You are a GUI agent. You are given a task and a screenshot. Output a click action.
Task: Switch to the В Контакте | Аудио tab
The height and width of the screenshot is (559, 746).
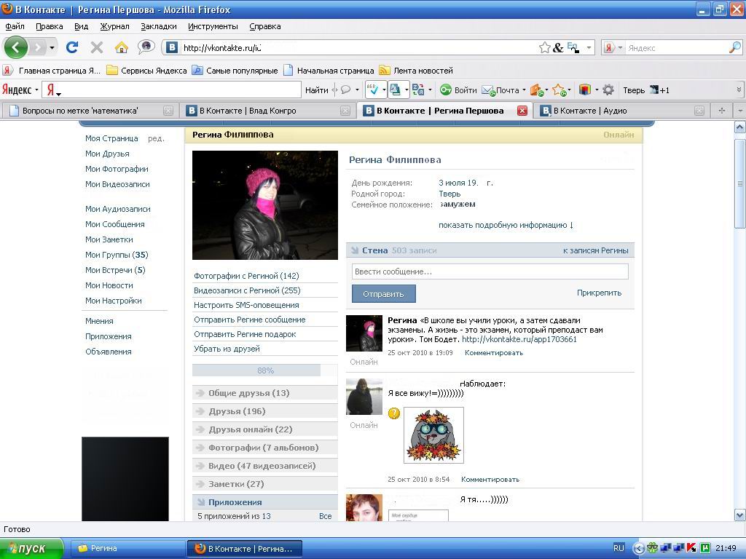click(622, 111)
